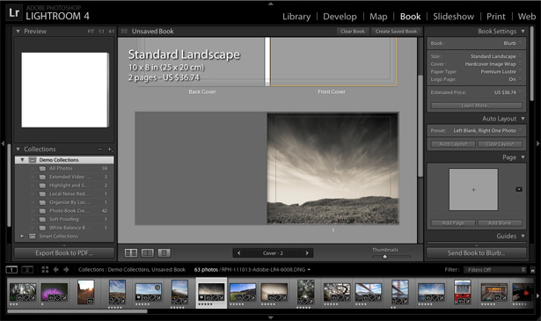Image resolution: width=541 pixels, height=321 pixels.
Task: Go to next page arrow
Action: 307,253
